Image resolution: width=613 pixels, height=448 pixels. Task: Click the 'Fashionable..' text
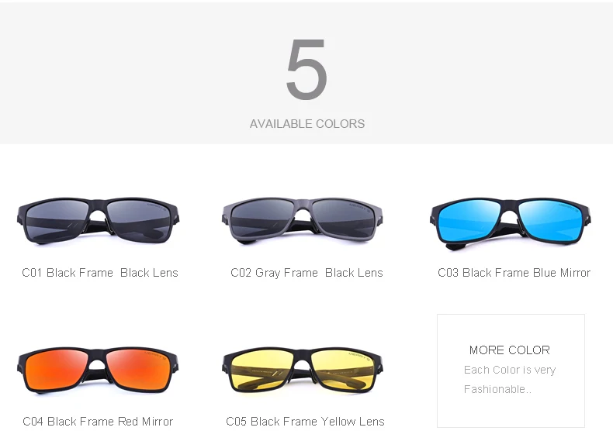coord(497,389)
